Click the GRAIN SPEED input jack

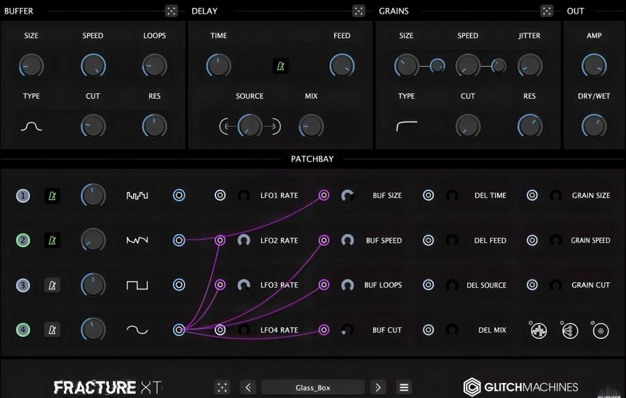[532, 240]
